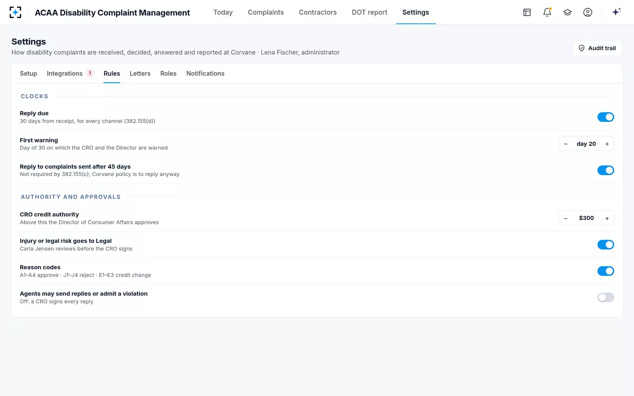The image size is (634, 396).
Task: Select the Settings nav item
Action: (x=416, y=12)
